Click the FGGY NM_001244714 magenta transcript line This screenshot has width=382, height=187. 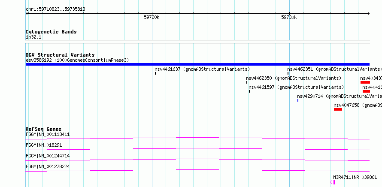pos(197,160)
